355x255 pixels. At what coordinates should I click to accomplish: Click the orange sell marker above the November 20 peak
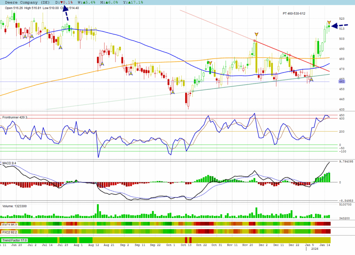point(256,34)
